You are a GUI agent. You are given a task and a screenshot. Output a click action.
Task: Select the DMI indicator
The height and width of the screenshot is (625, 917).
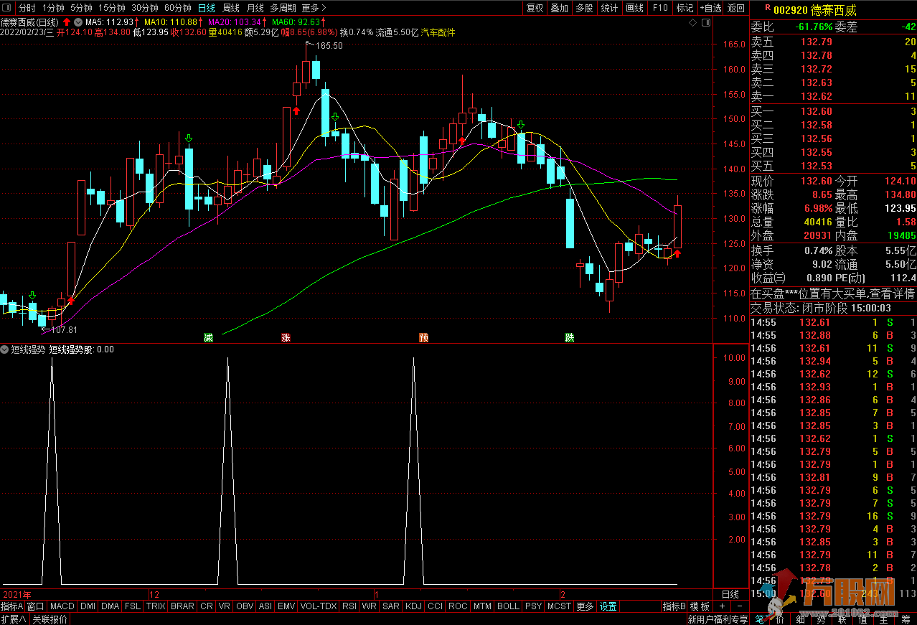pyautogui.click(x=88, y=606)
